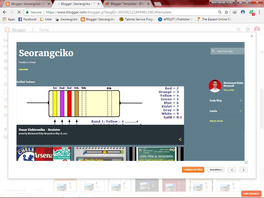Click the Blogger logo in page header
Screen dimensions: 264x198
coord(15,30)
